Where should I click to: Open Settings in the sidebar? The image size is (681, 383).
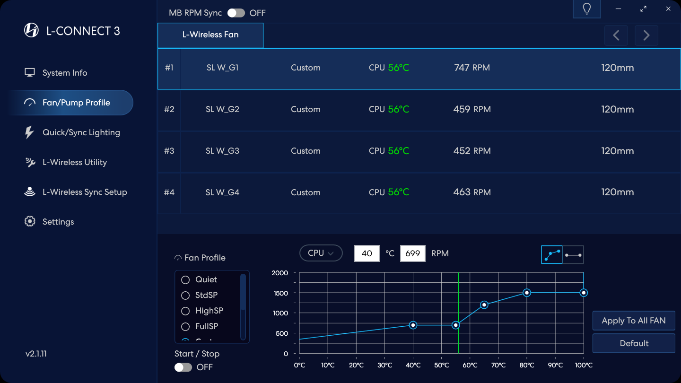point(58,222)
